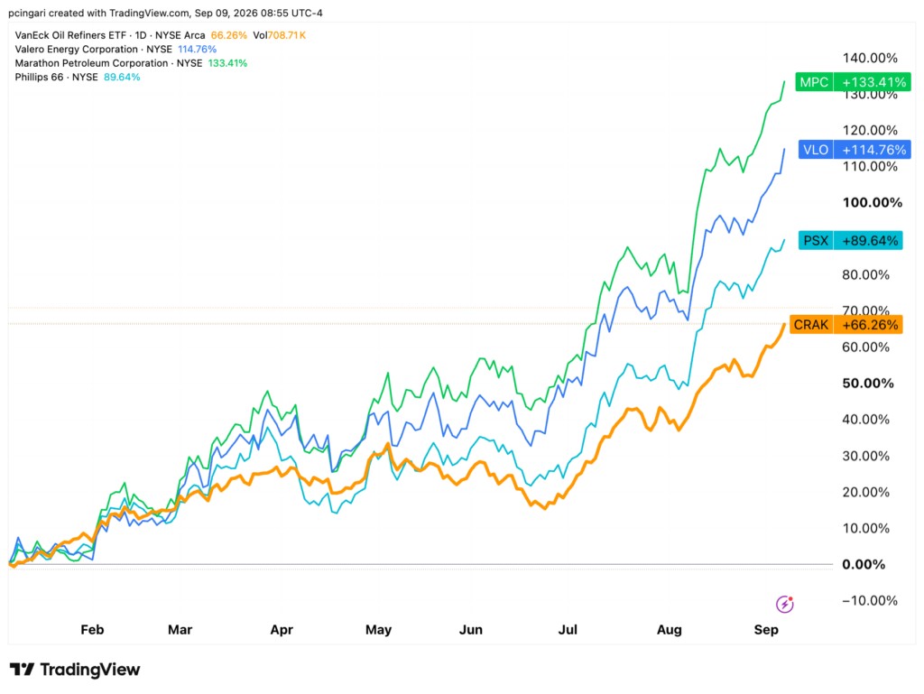Click the TradingView logo icon

click(23, 670)
